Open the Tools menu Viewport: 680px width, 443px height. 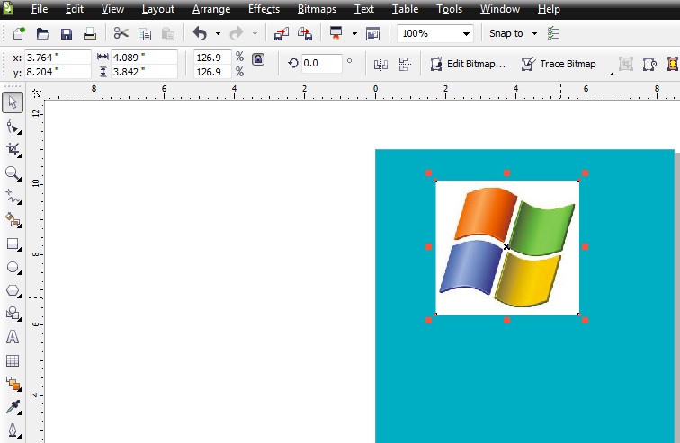[450, 9]
